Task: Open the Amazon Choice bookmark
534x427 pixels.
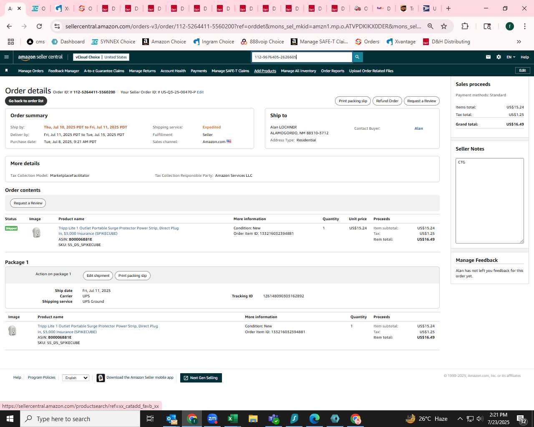Action: (164, 42)
